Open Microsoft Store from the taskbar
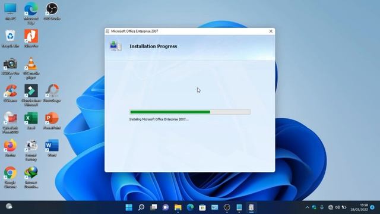Screen dimensions: 380x214 click(x=202, y=207)
